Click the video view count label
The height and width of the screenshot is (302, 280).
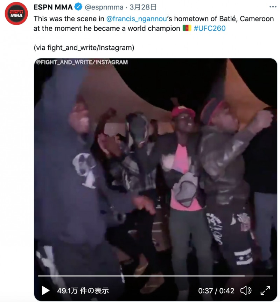pos(83,291)
